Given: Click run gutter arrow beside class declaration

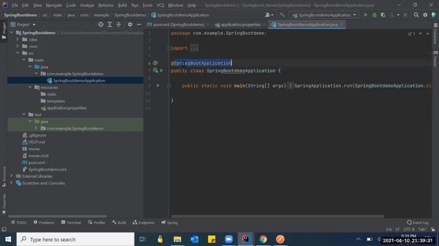Looking at the screenshot, I should tap(162, 70).
